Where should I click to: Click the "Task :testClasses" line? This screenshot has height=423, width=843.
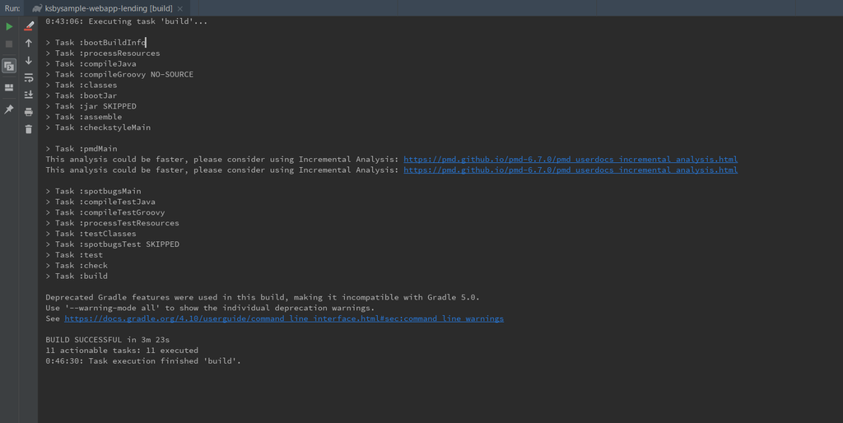[x=91, y=234]
